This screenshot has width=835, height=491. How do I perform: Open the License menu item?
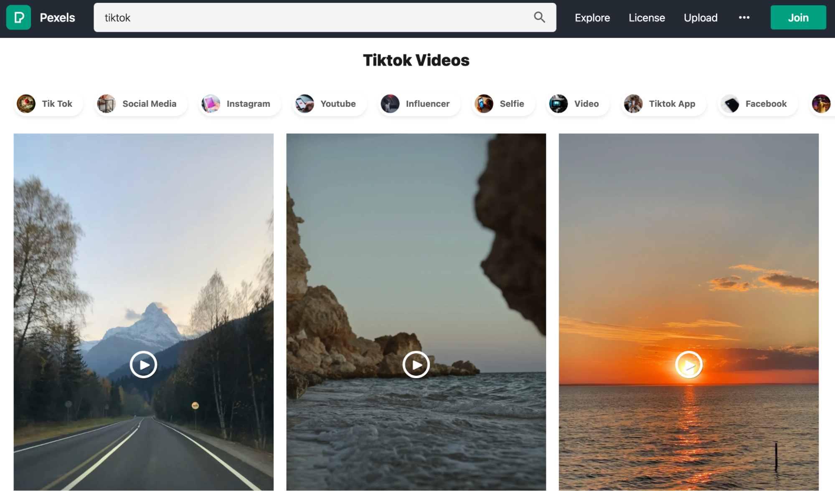click(647, 18)
